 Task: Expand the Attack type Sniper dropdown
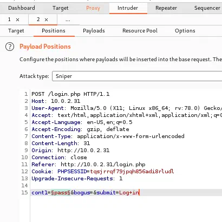point(137,76)
